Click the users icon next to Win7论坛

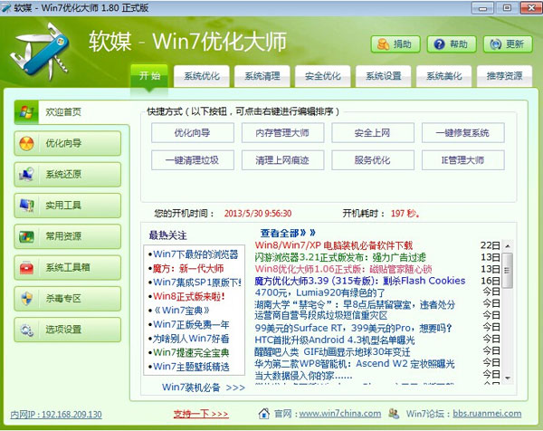click(x=394, y=413)
